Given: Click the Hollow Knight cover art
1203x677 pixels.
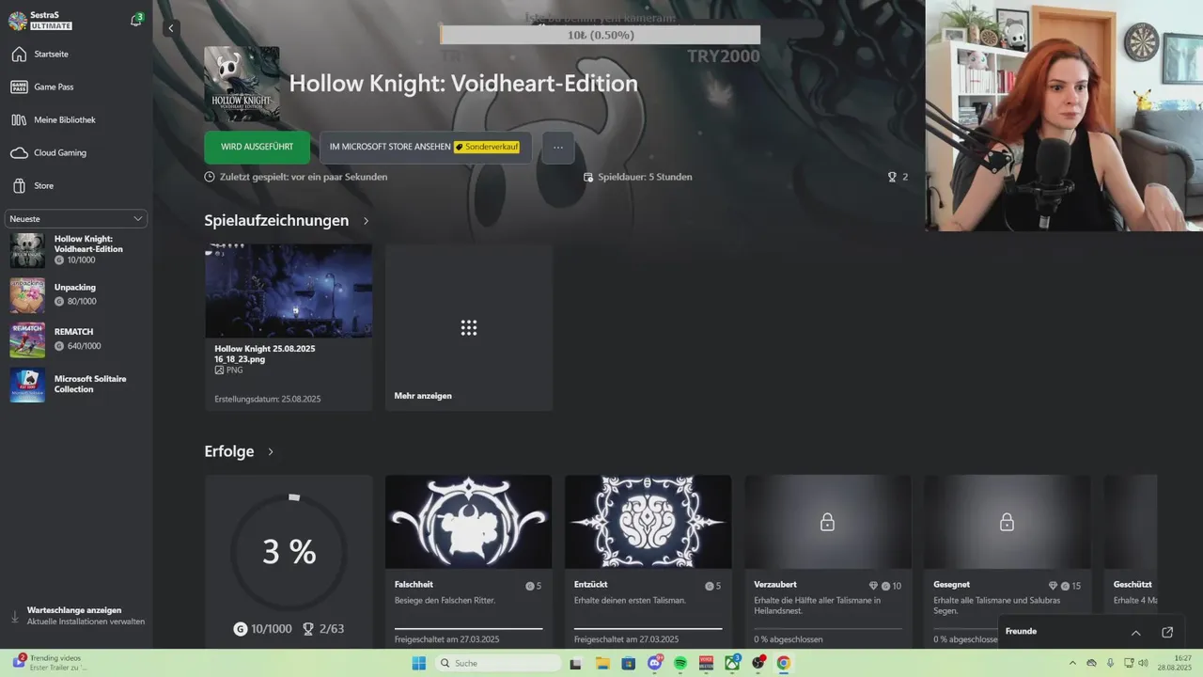Looking at the screenshot, I should click(x=242, y=84).
